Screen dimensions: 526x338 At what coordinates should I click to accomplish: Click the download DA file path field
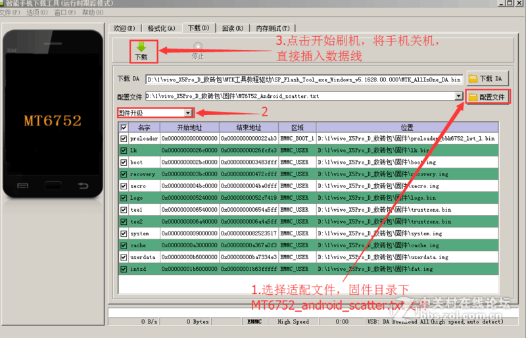tap(304, 80)
